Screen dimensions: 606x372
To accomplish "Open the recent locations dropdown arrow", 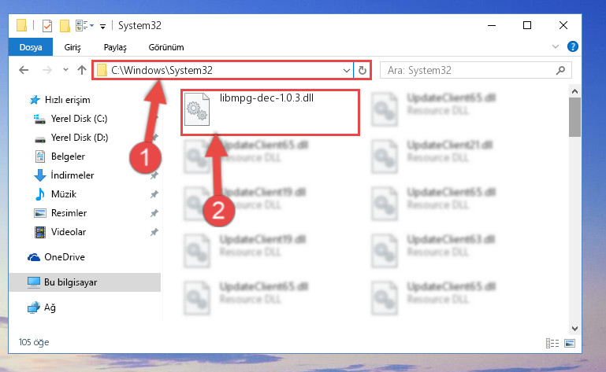I will 65,70.
